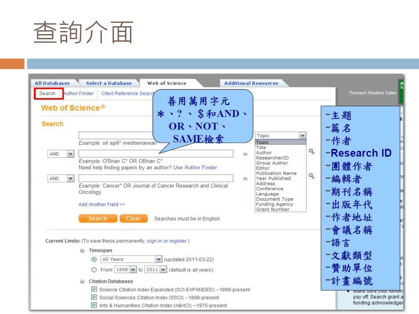Click the Add Another Field link

(x=101, y=204)
